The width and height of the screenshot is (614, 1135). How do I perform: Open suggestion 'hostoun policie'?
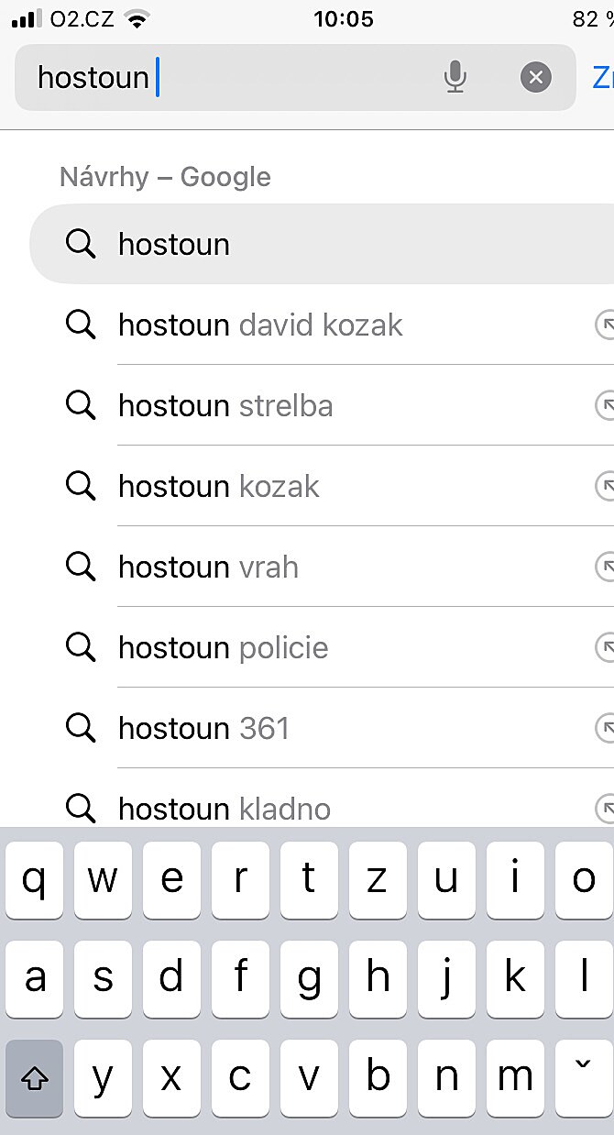(x=223, y=648)
